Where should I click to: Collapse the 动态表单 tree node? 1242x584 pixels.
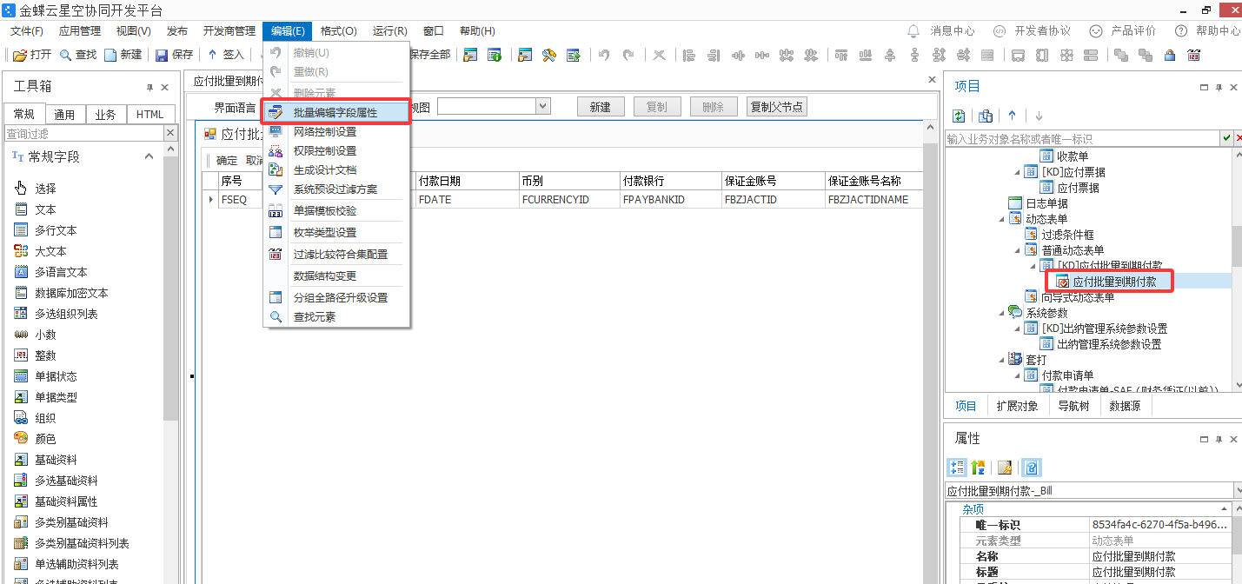point(1002,219)
